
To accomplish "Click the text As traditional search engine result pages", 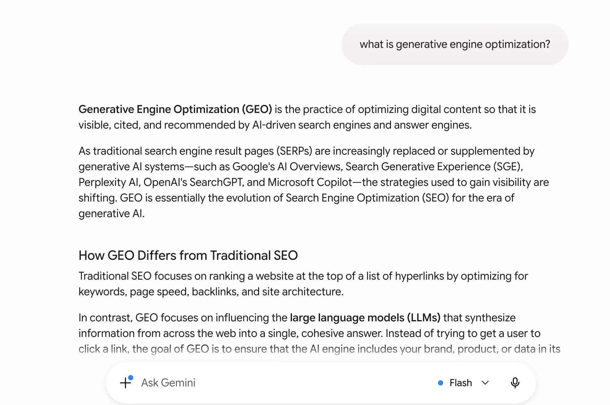I will [x=176, y=151].
